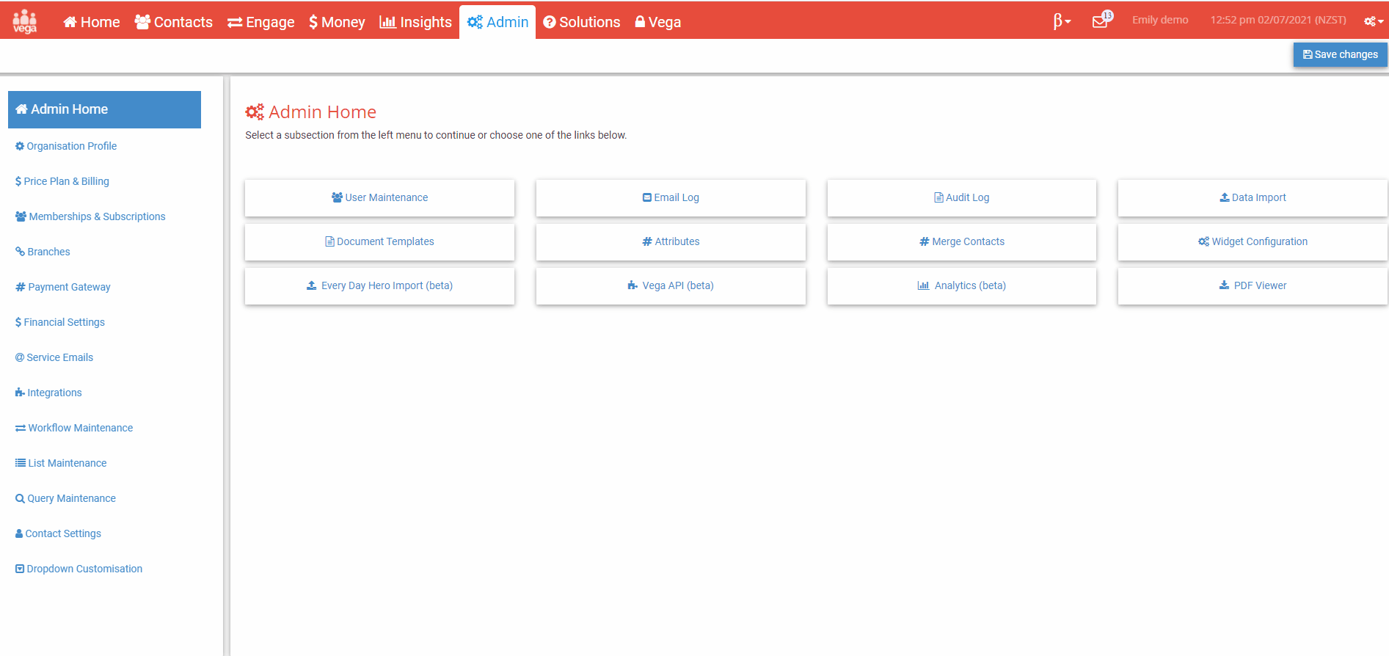Click the Document Templates button
The width and height of the screenshot is (1389, 656).
coord(379,241)
